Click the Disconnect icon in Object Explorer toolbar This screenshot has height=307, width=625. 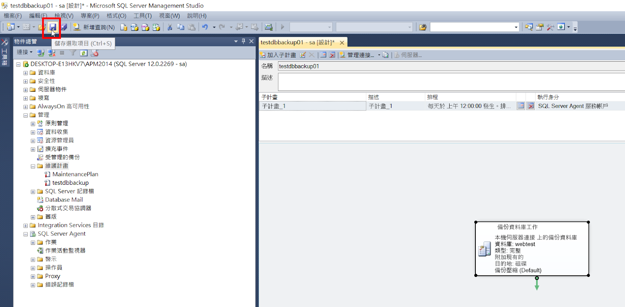click(51, 52)
